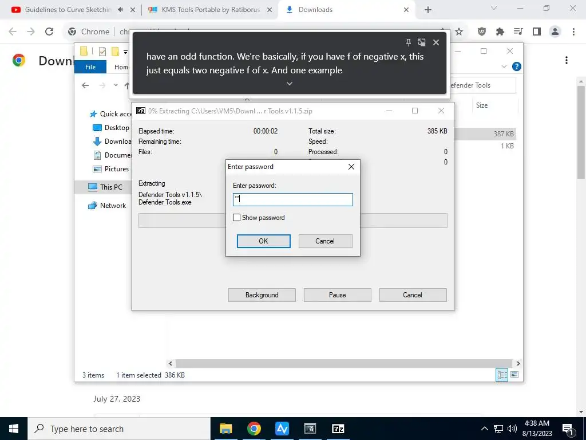
Task: Click File Explorer horizontal scrollbar
Action: pos(343,363)
